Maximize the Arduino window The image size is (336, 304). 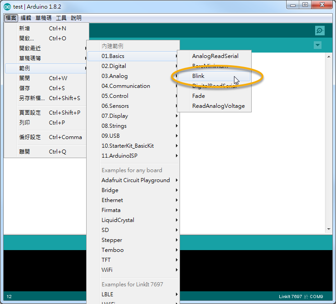pyautogui.click(x=305, y=5)
